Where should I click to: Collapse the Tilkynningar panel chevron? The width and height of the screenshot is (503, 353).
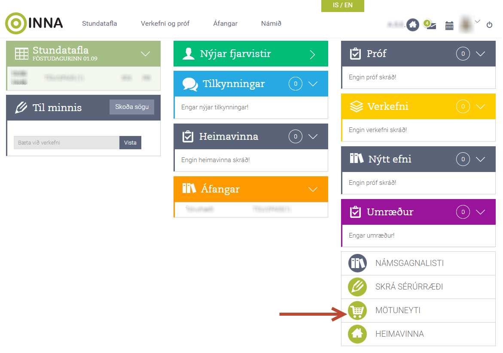313,84
